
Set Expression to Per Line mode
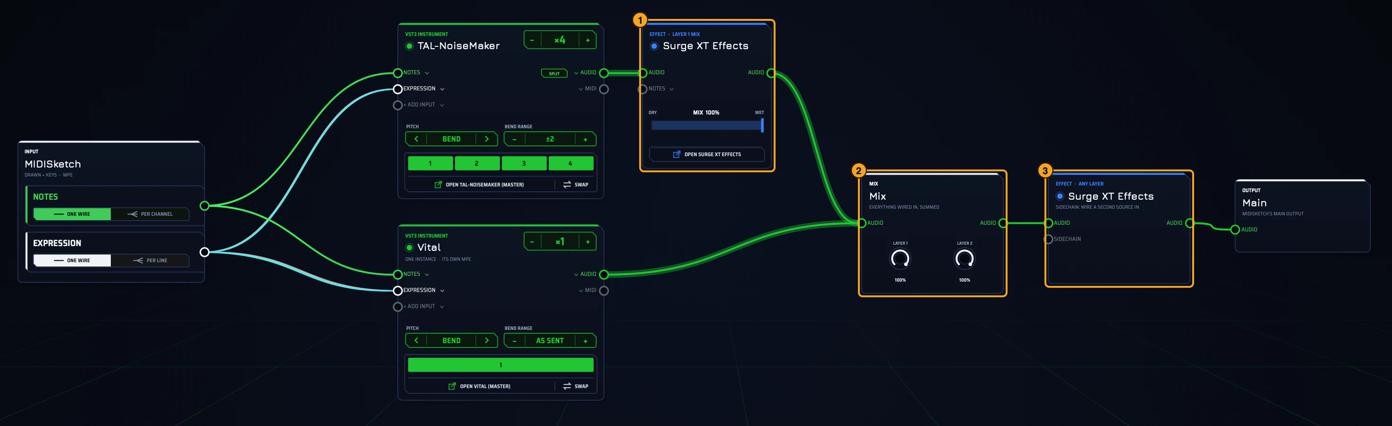(150, 261)
